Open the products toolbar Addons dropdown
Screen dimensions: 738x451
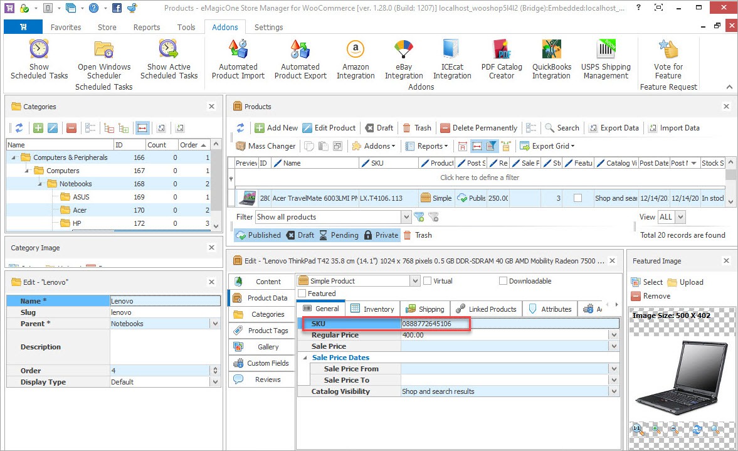click(x=374, y=146)
